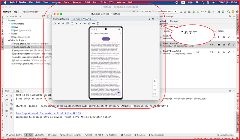Image resolution: width=240 pixels, height=140 pixels.
Task: Tap the emulator Overview square button
Action: [x=85, y=23]
